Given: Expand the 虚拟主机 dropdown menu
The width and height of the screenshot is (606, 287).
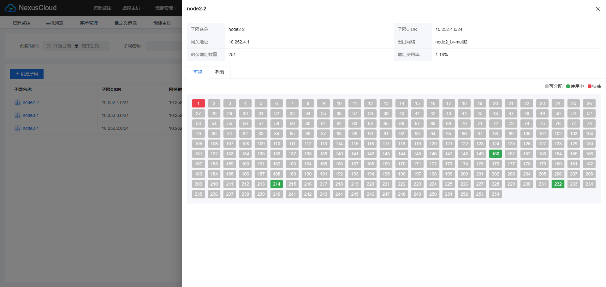Looking at the screenshot, I should 133,8.
